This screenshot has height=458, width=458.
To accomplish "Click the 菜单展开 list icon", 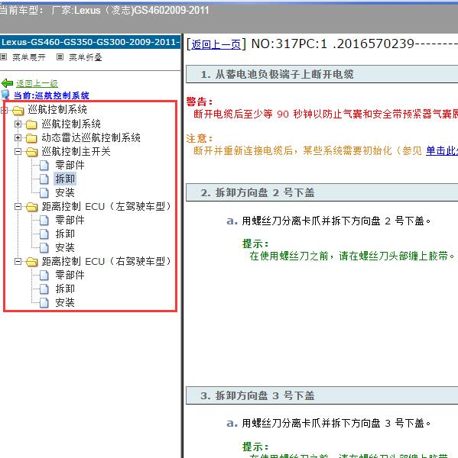I will (x=4, y=57).
